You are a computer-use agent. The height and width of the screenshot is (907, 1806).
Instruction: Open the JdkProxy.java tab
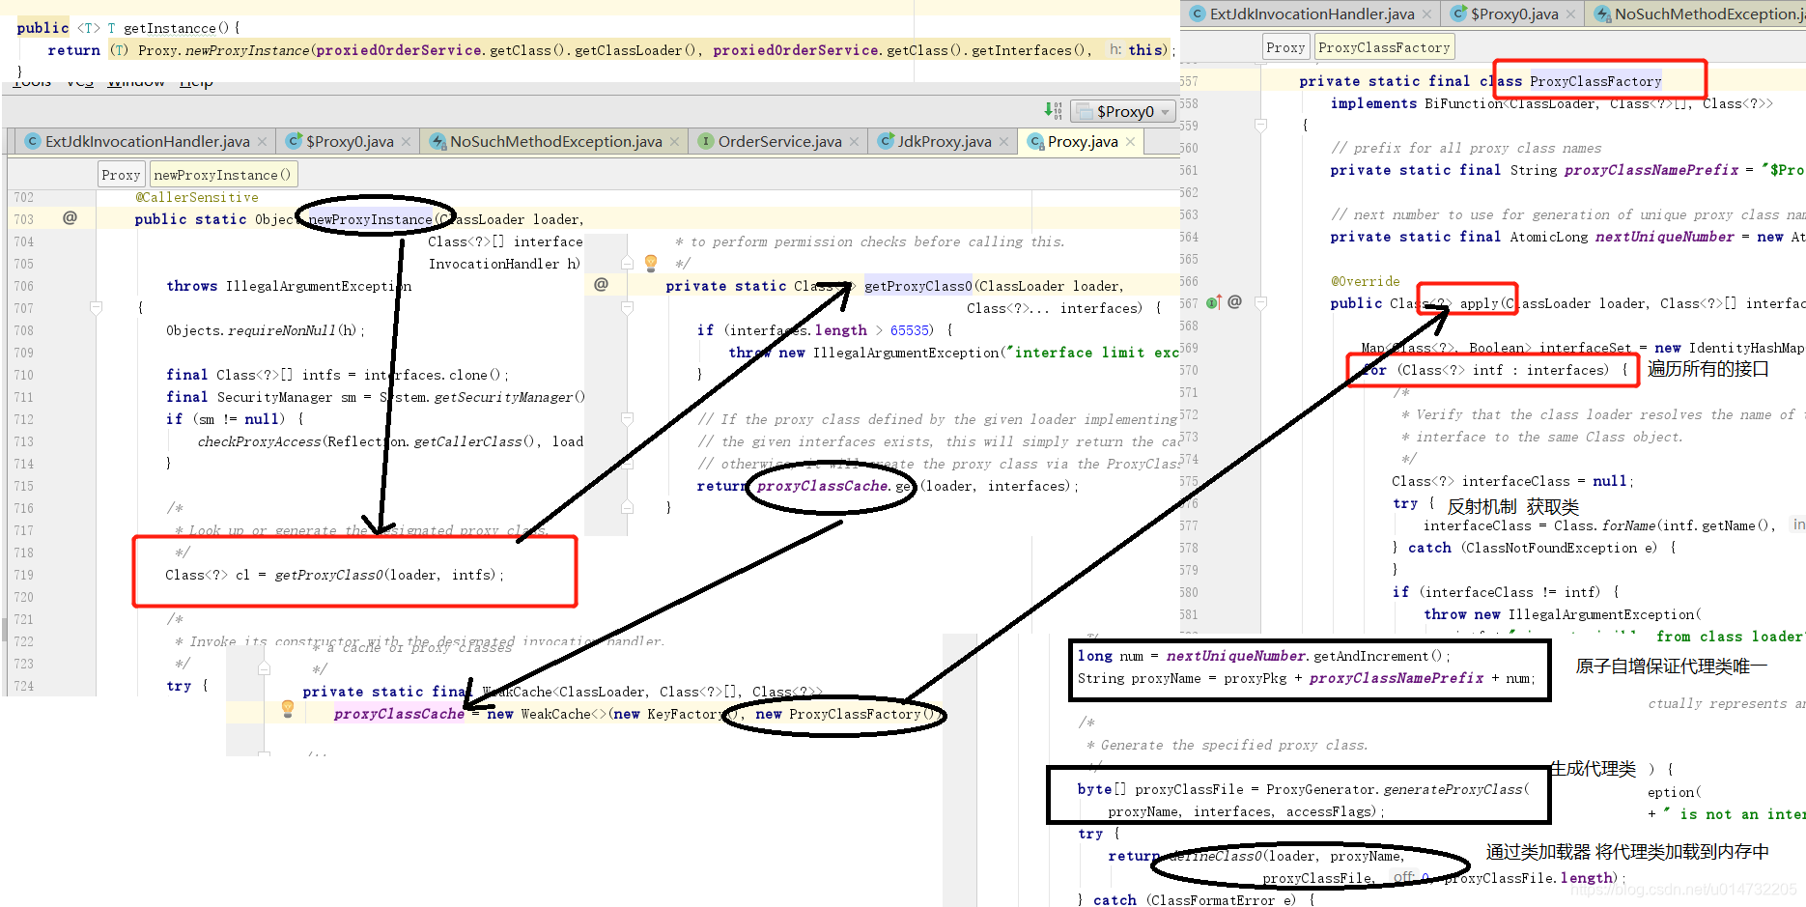coord(944,142)
